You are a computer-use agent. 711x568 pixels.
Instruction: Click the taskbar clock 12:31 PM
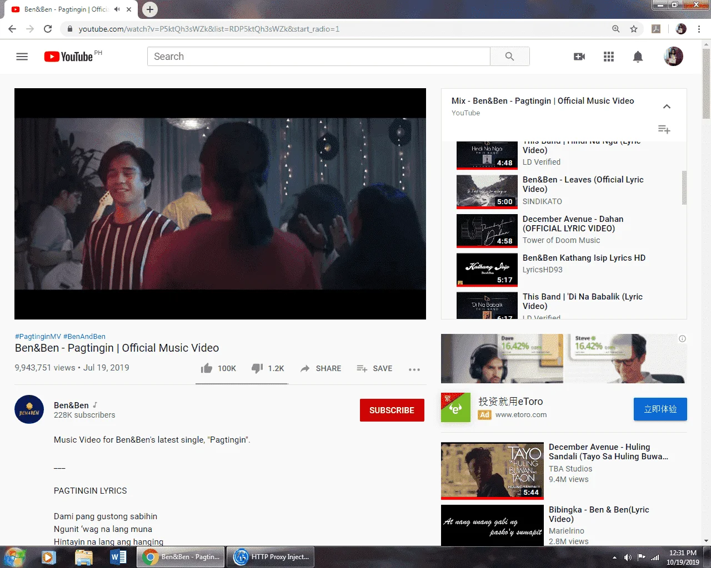coord(683,553)
